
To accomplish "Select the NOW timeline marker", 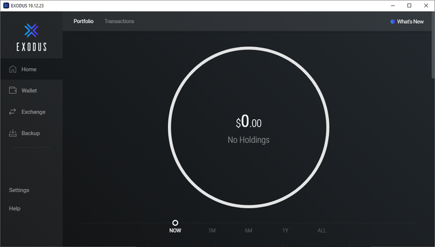I will point(175,231).
